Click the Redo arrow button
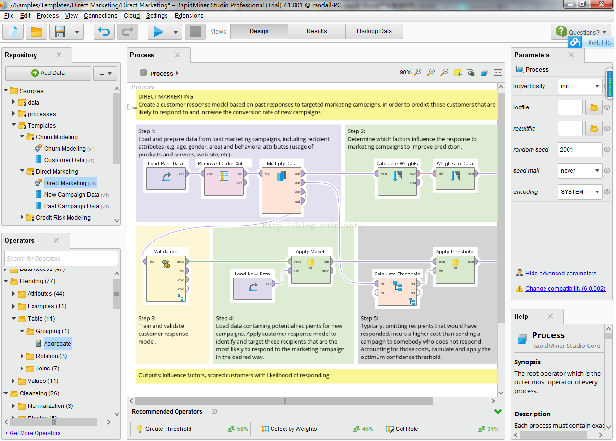The width and height of the screenshot is (616, 441). 128,32
